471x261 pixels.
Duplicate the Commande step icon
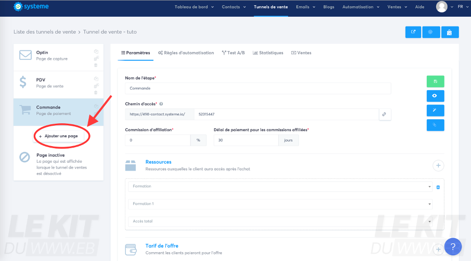click(x=96, y=106)
